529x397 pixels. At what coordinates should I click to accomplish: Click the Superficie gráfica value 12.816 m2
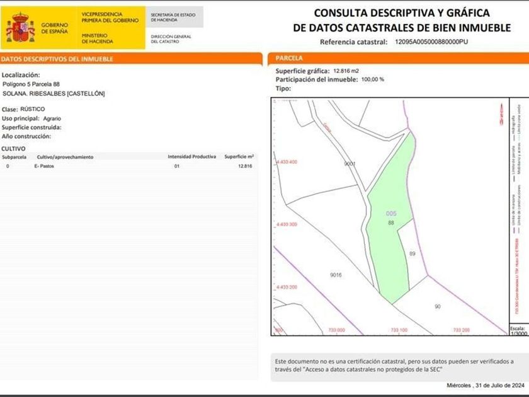pos(346,71)
